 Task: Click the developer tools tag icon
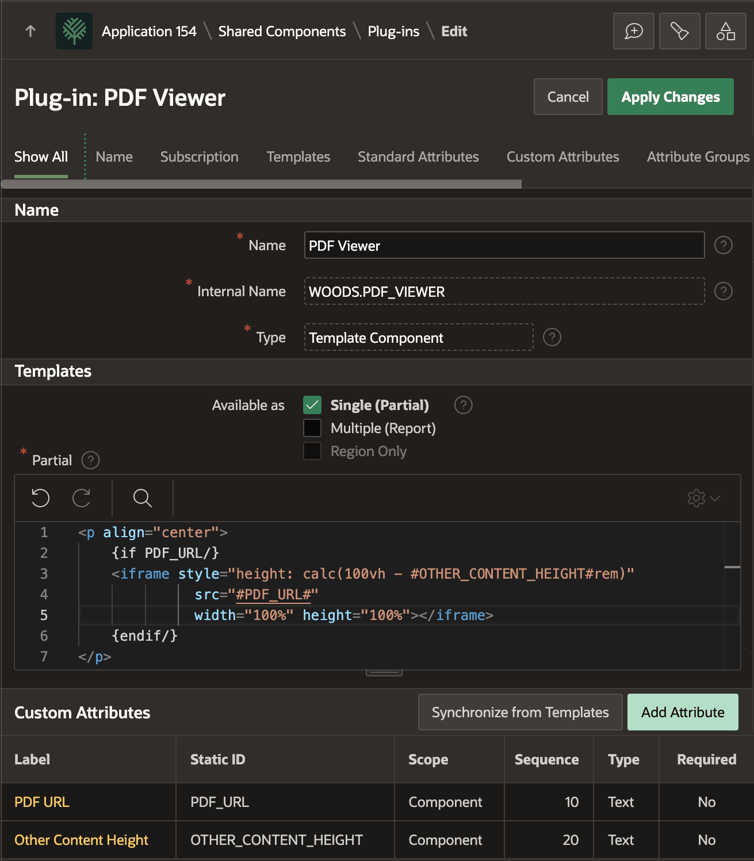pyautogui.click(x=680, y=31)
